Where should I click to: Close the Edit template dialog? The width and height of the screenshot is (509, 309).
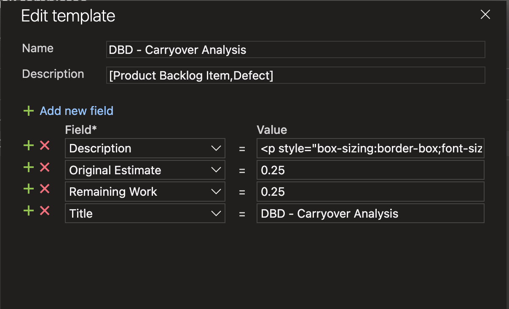485,15
